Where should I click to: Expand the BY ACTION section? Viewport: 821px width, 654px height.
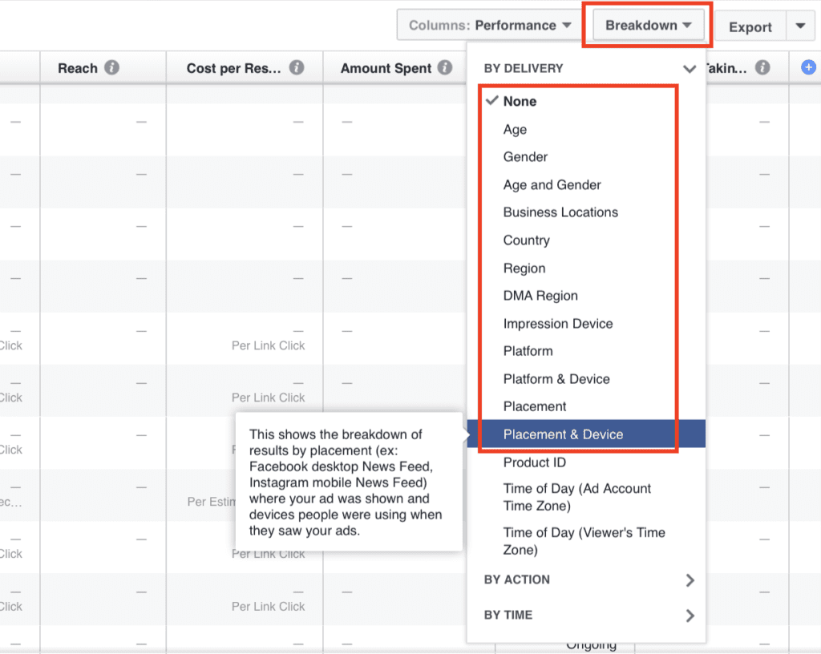pyautogui.click(x=586, y=579)
